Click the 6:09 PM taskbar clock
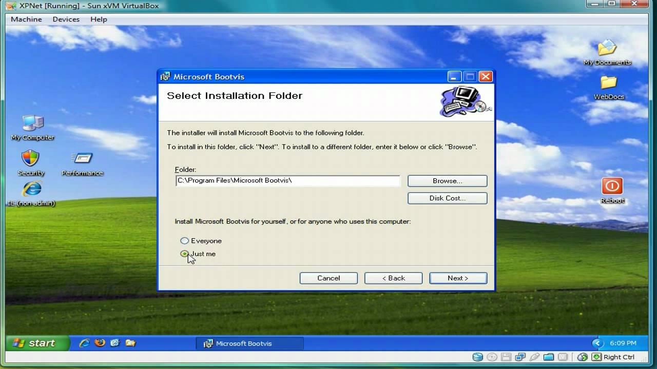657x369 pixels. [x=623, y=343]
